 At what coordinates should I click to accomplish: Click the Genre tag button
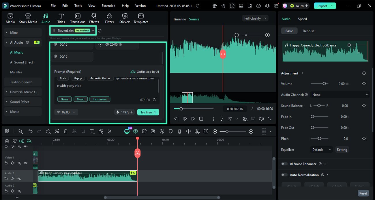click(x=65, y=99)
